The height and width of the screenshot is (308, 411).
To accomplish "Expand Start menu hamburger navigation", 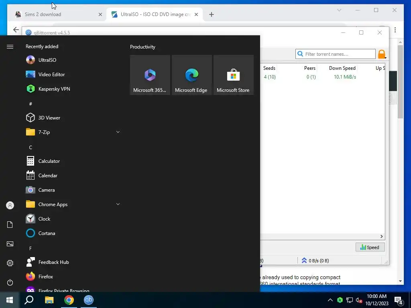I will coord(10,47).
